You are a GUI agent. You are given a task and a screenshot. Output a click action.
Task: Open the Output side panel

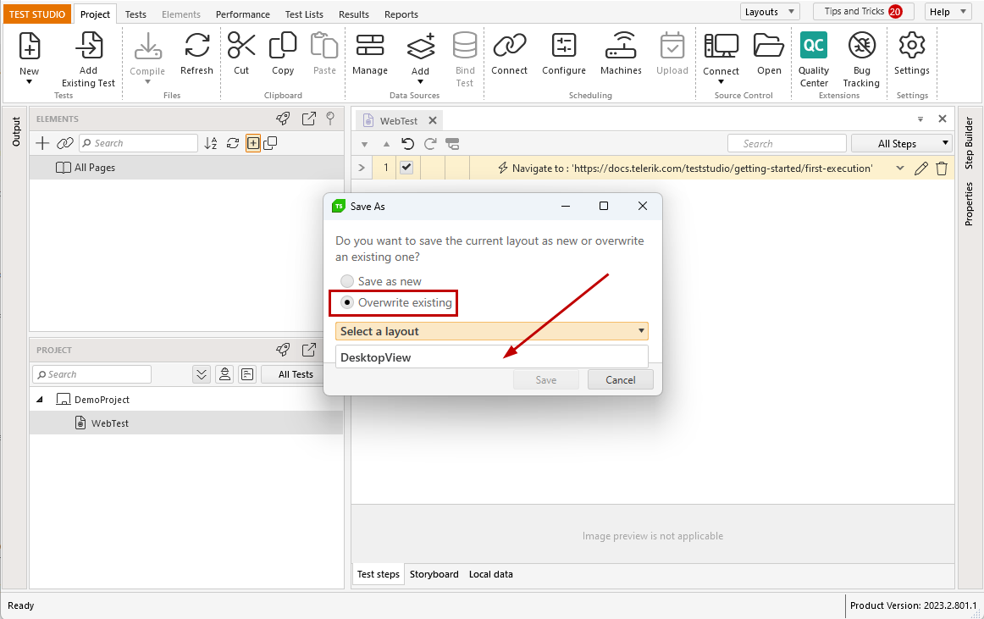(16, 132)
